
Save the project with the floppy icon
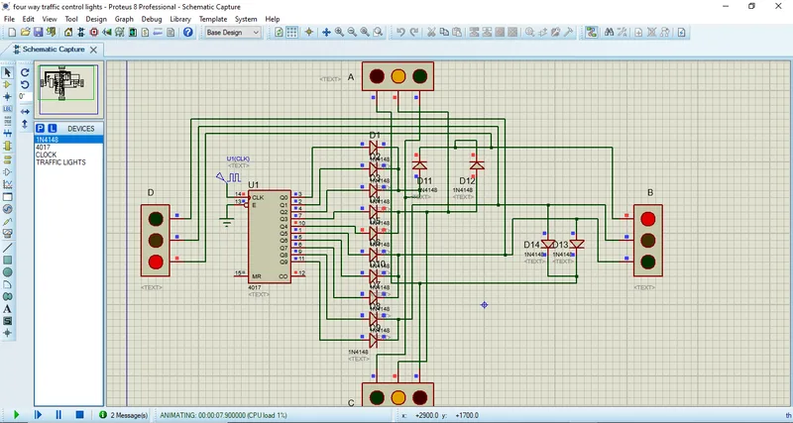coord(38,33)
